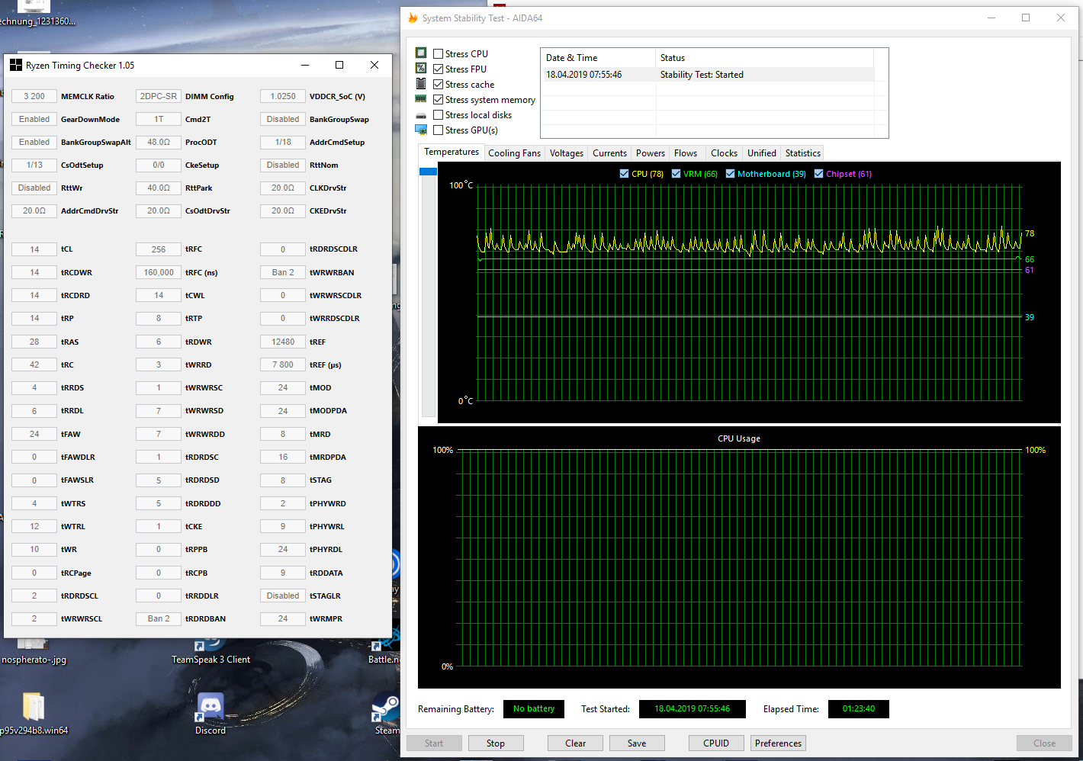Click the tWRWRBAN Ban 2 value
Viewport: 1083px width, 761px height.
283,272
